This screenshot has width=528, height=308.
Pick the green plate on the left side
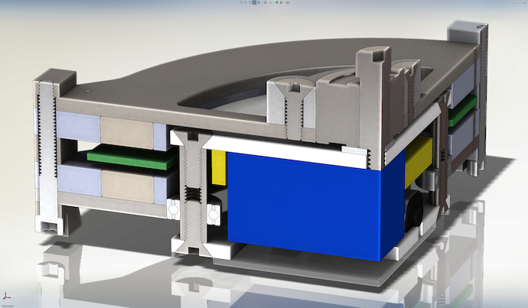(129, 157)
